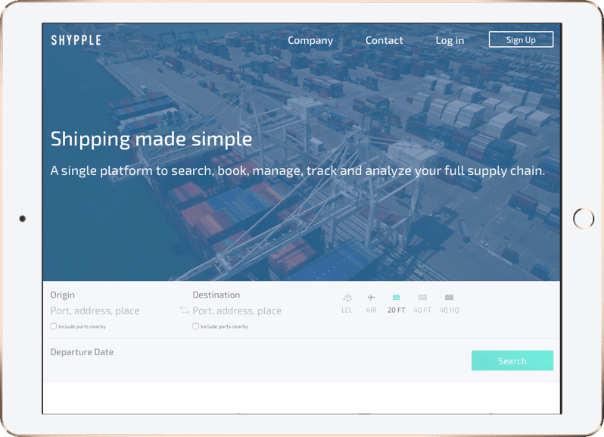Tap the iPad front camera dot
The width and height of the screenshot is (604, 437).
[23, 219]
